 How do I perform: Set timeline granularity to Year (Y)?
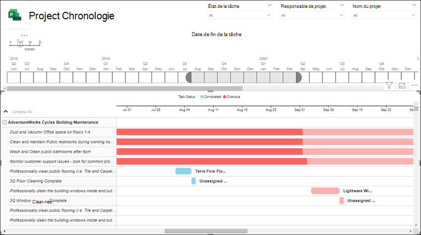pos(10,42)
